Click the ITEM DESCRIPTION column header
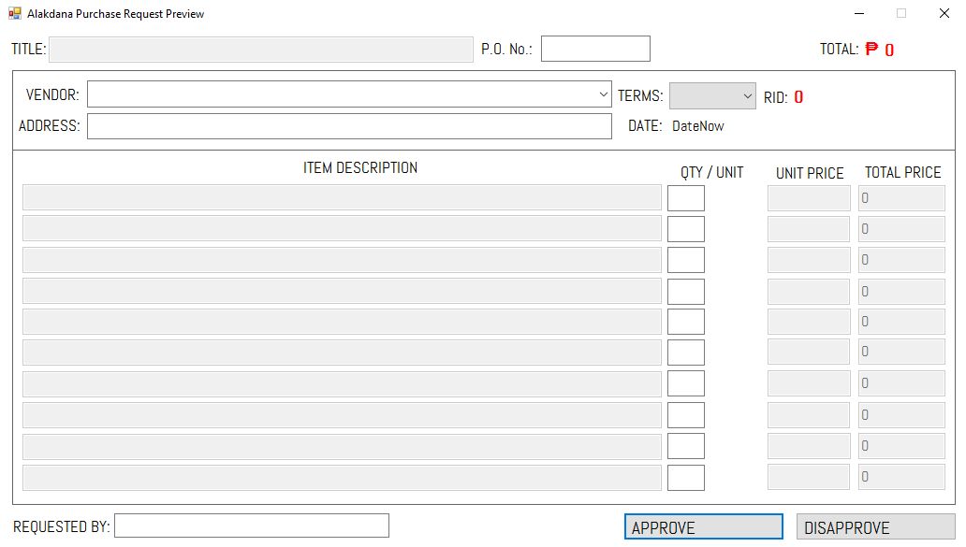The image size is (966, 547). click(360, 168)
